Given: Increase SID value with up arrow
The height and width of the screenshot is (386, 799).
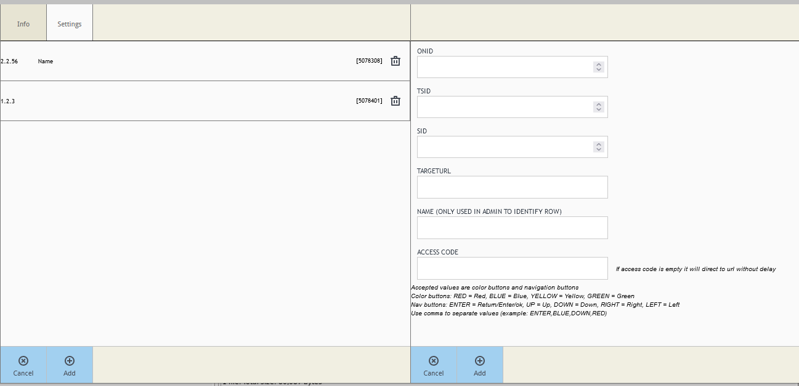Looking at the screenshot, I should coord(598,144).
